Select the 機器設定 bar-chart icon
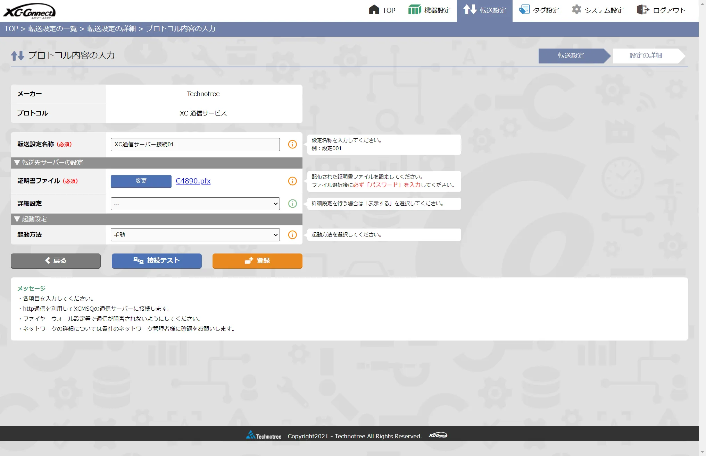Viewport: 706px width, 456px height. pyautogui.click(x=415, y=10)
